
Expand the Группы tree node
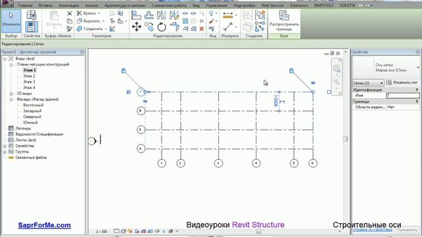[5, 152]
